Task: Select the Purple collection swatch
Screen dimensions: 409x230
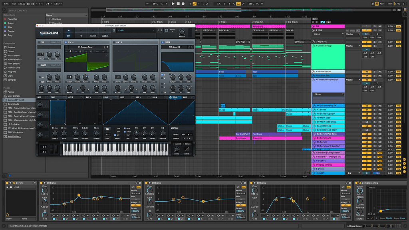Action: point(5,31)
